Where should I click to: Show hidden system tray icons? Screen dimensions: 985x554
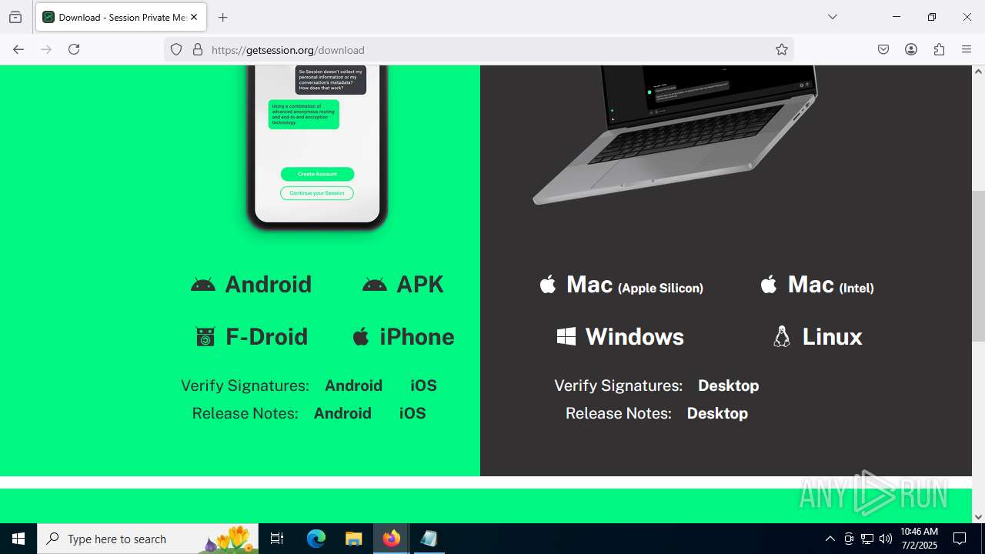830,539
